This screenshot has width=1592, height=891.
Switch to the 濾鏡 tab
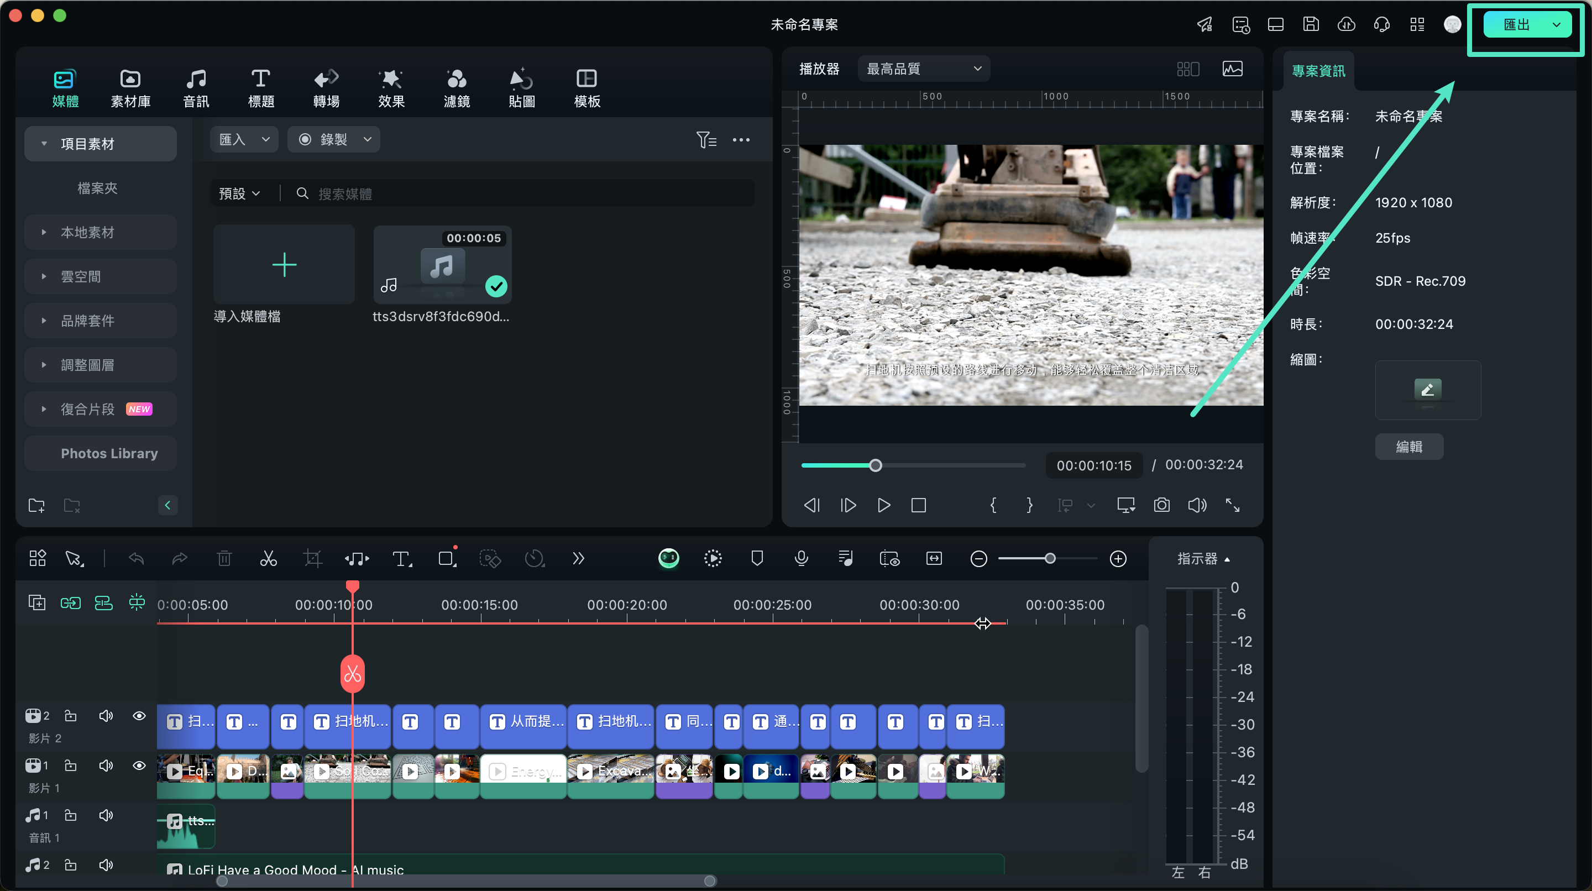click(x=457, y=88)
